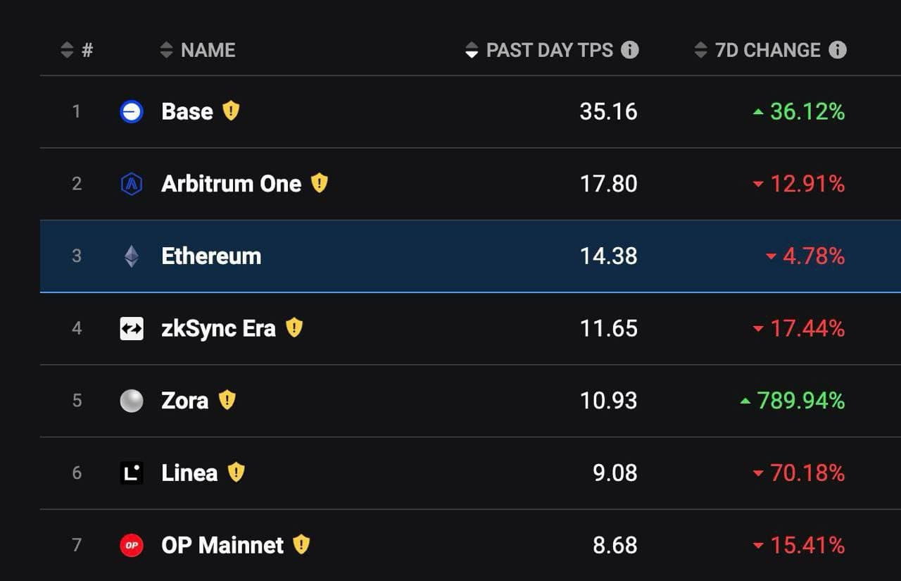The image size is (901, 581).
Task: Click the red arrow beside Linea's 70.18%
Action: (760, 473)
